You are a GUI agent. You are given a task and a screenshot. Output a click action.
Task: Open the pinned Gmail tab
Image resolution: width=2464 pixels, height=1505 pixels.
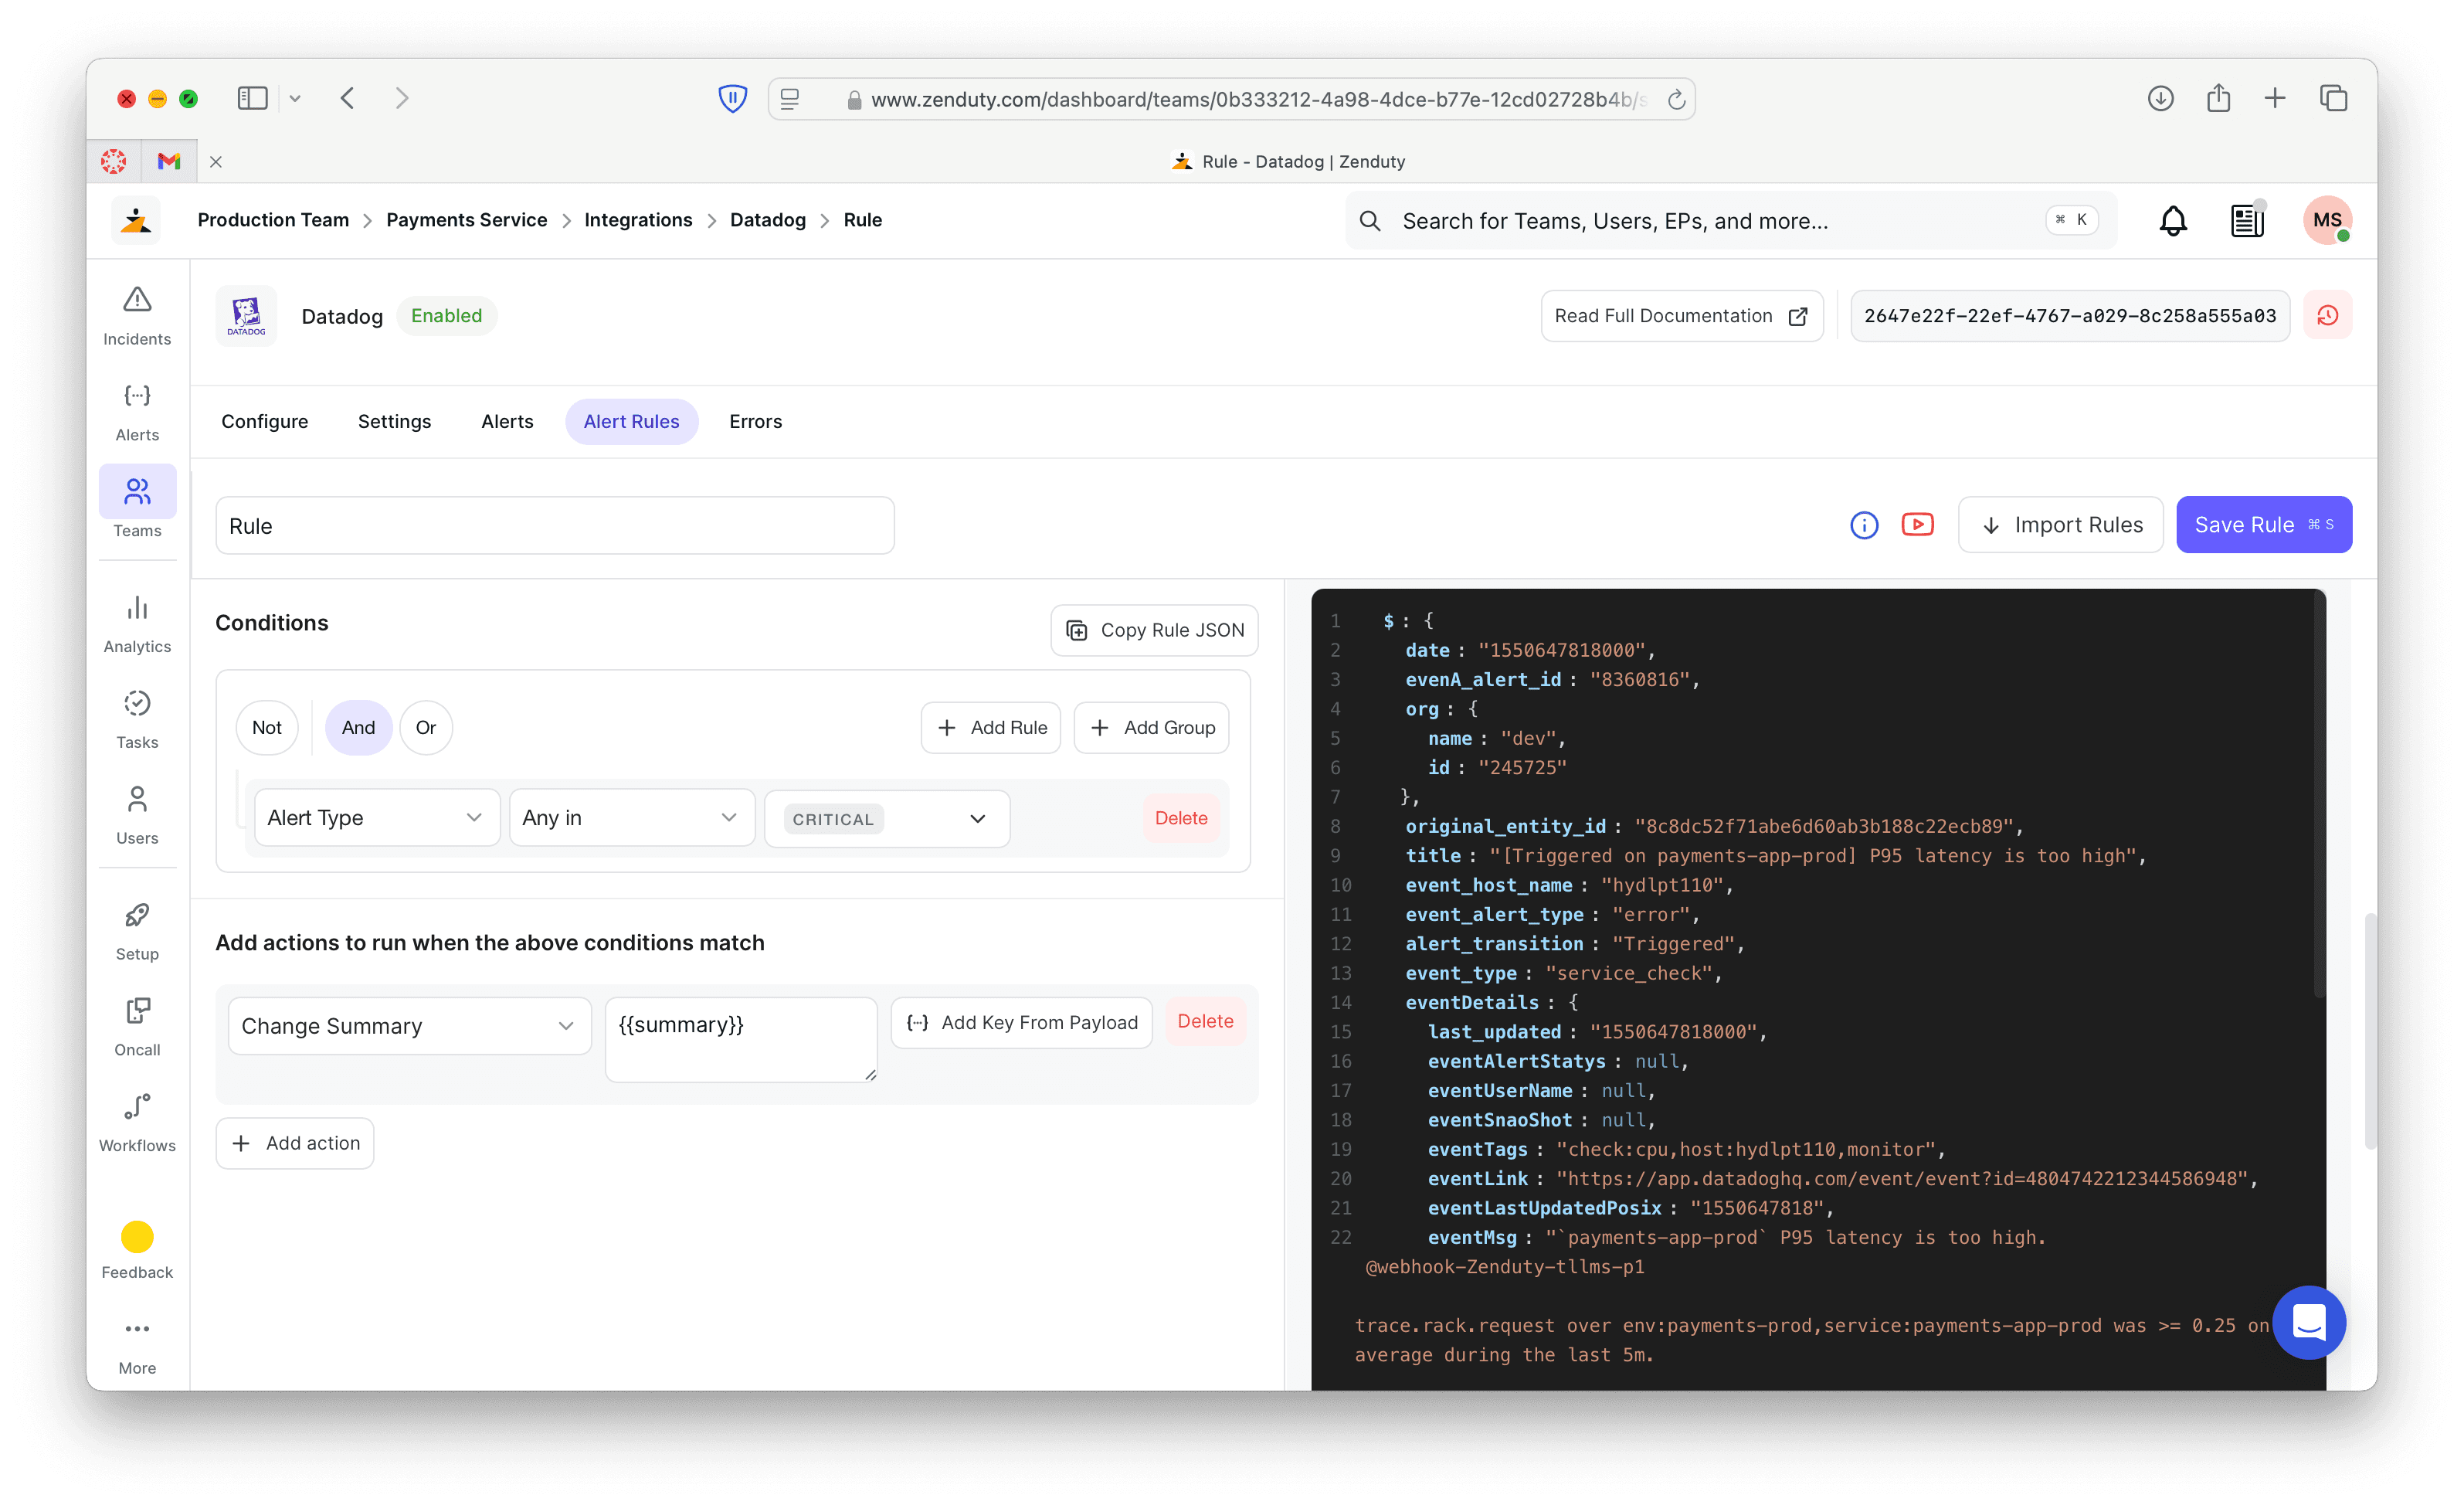(169, 161)
